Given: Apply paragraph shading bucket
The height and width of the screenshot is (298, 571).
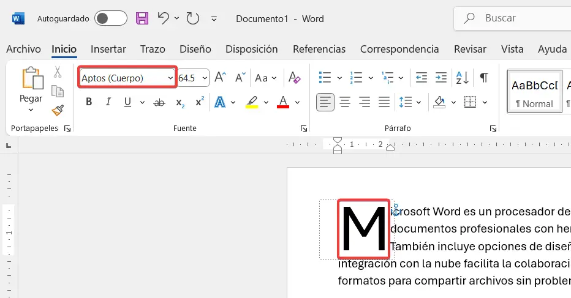Looking at the screenshot, I should 439,102.
